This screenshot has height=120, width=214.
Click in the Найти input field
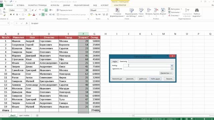147,66
